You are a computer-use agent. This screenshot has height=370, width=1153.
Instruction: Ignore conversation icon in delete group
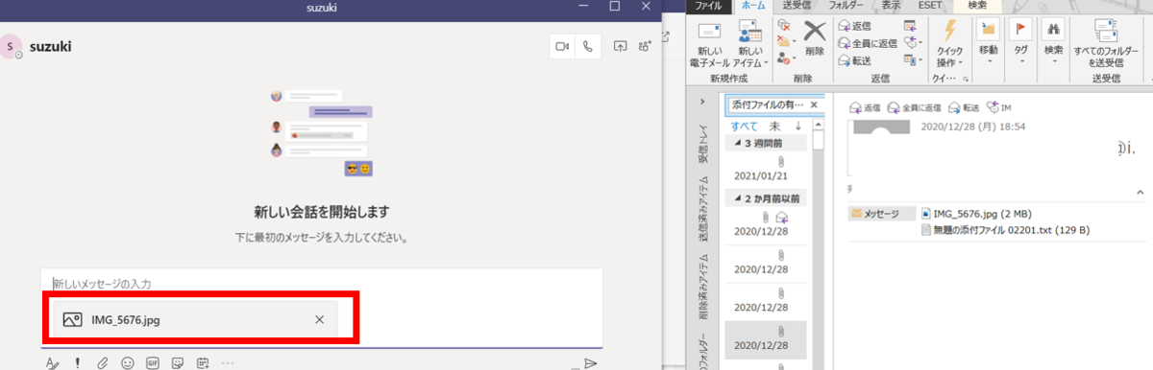point(783,26)
